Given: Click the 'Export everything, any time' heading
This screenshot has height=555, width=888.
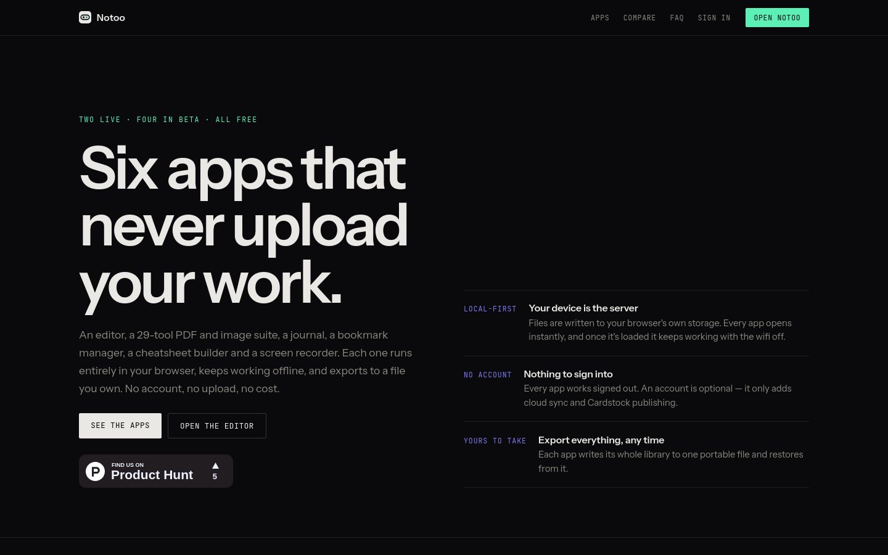Looking at the screenshot, I should coord(601,440).
